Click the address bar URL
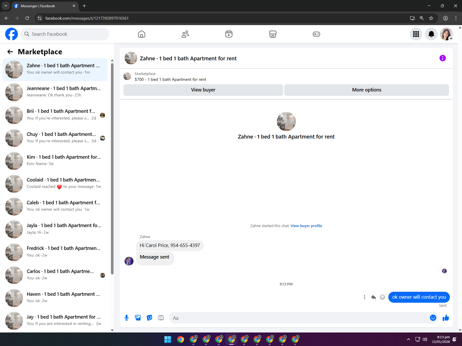The height and width of the screenshot is (346, 462). point(87,18)
